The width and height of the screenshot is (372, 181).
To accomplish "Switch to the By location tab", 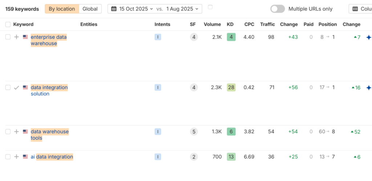I will click(62, 9).
